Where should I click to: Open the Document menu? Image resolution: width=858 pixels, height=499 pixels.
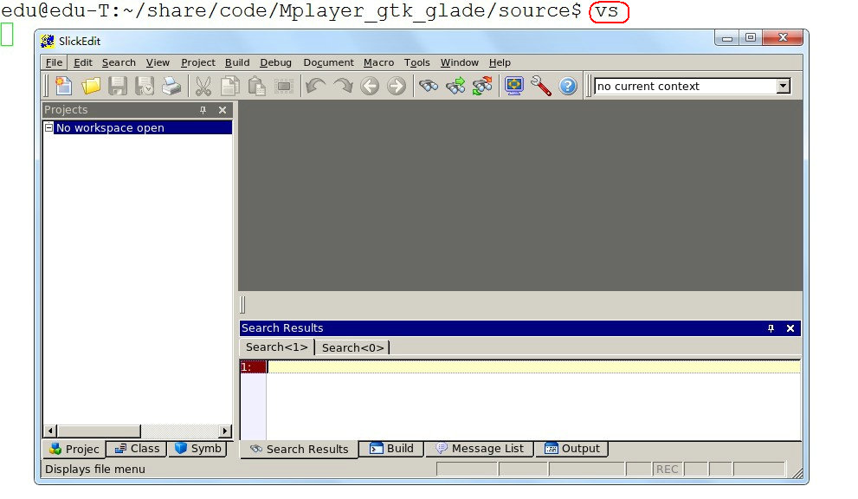[328, 62]
